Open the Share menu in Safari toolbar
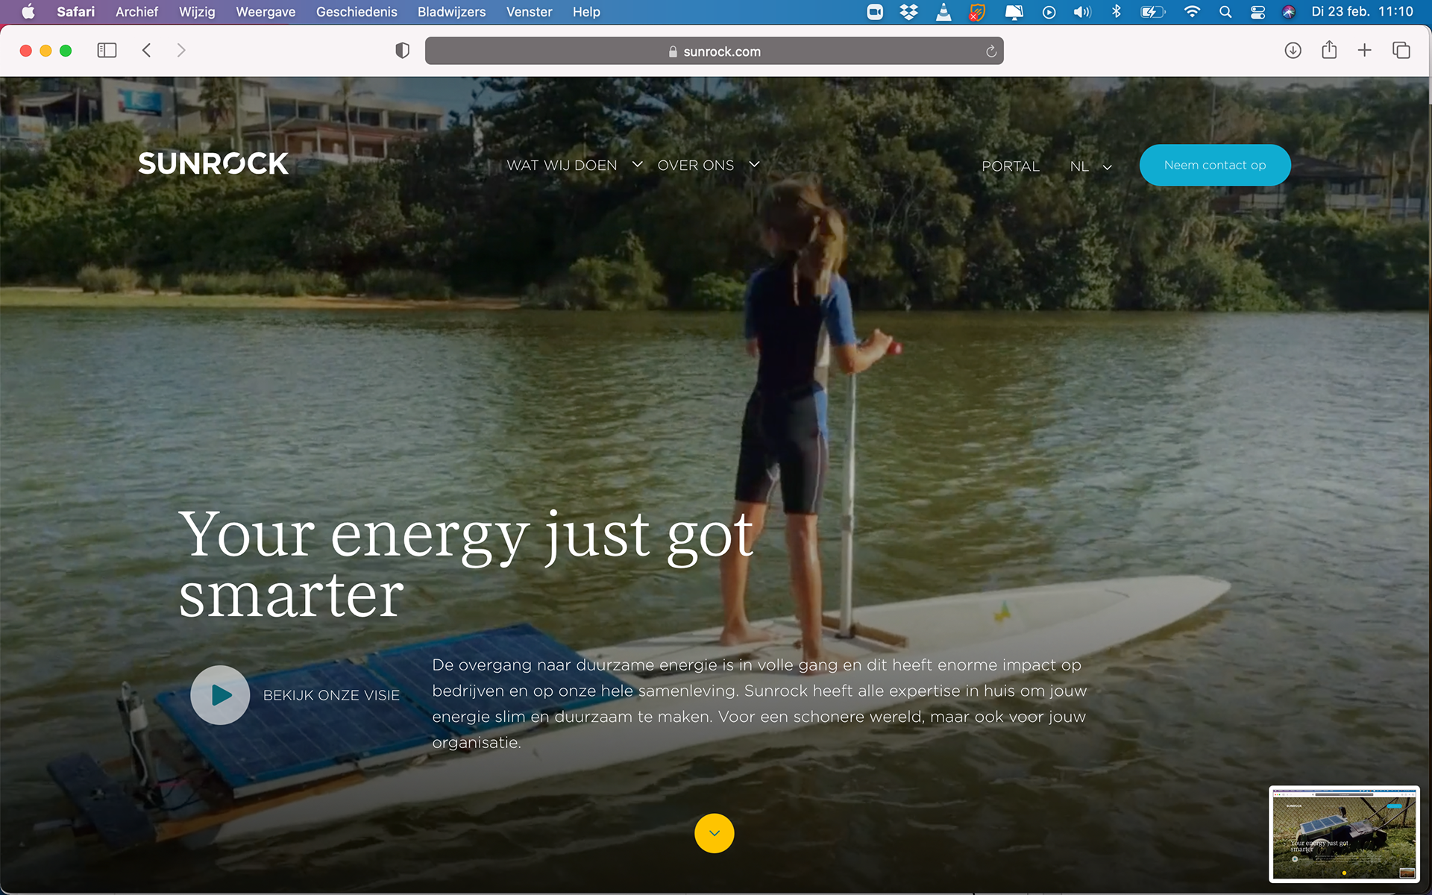The width and height of the screenshot is (1432, 895). click(x=1328, y=50)
